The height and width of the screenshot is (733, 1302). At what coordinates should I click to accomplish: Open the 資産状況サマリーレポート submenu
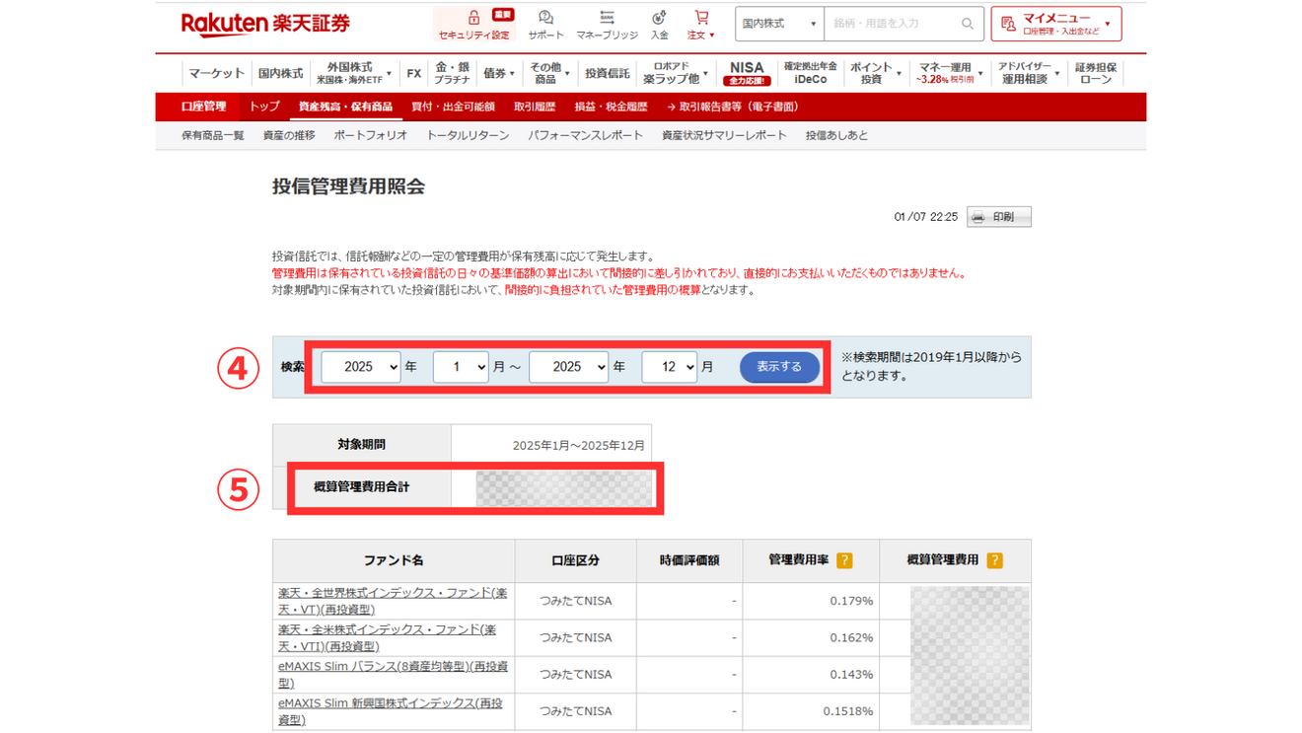click(724, 135)
